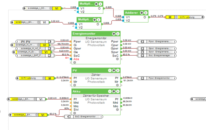Open Akku block settings gear

point(114,91)
